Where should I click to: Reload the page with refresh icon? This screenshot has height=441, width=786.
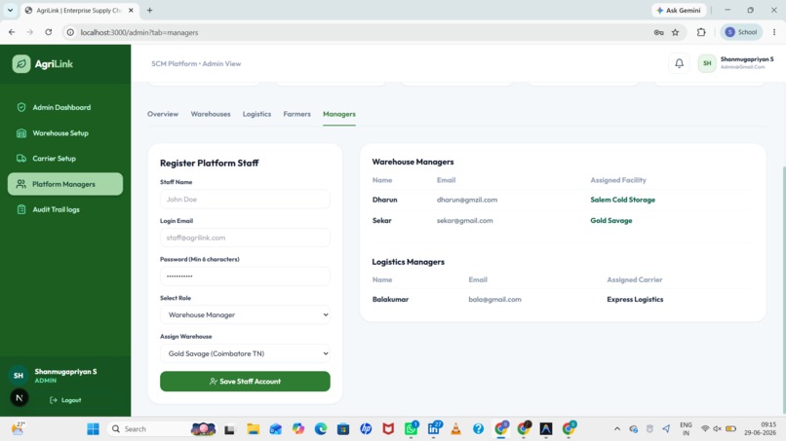click(x=48, y=32)
